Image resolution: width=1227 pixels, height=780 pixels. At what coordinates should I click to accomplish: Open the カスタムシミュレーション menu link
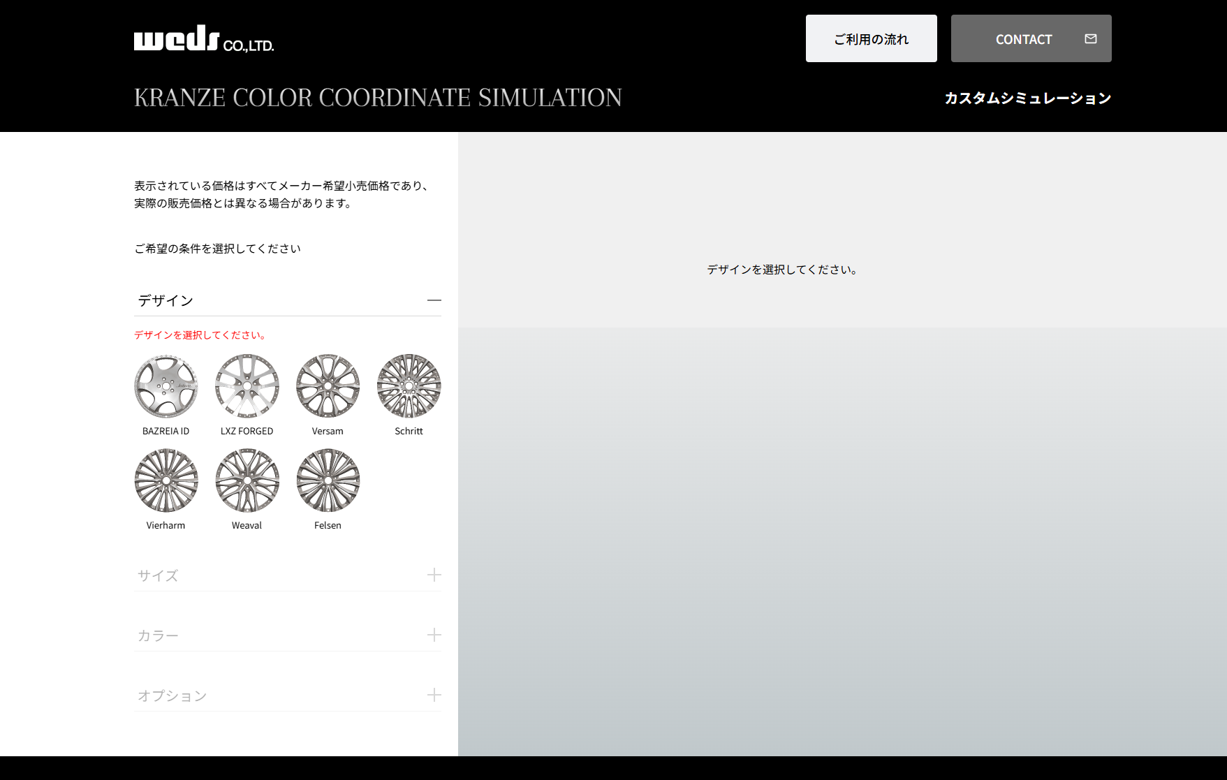(x=1027, y=98)
